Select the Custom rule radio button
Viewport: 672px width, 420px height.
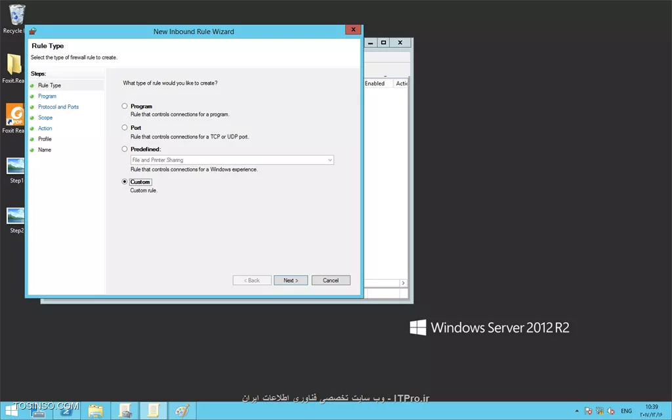tap(124, 181)
